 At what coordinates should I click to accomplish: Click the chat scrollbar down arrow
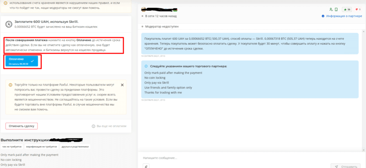coord(363,150)
